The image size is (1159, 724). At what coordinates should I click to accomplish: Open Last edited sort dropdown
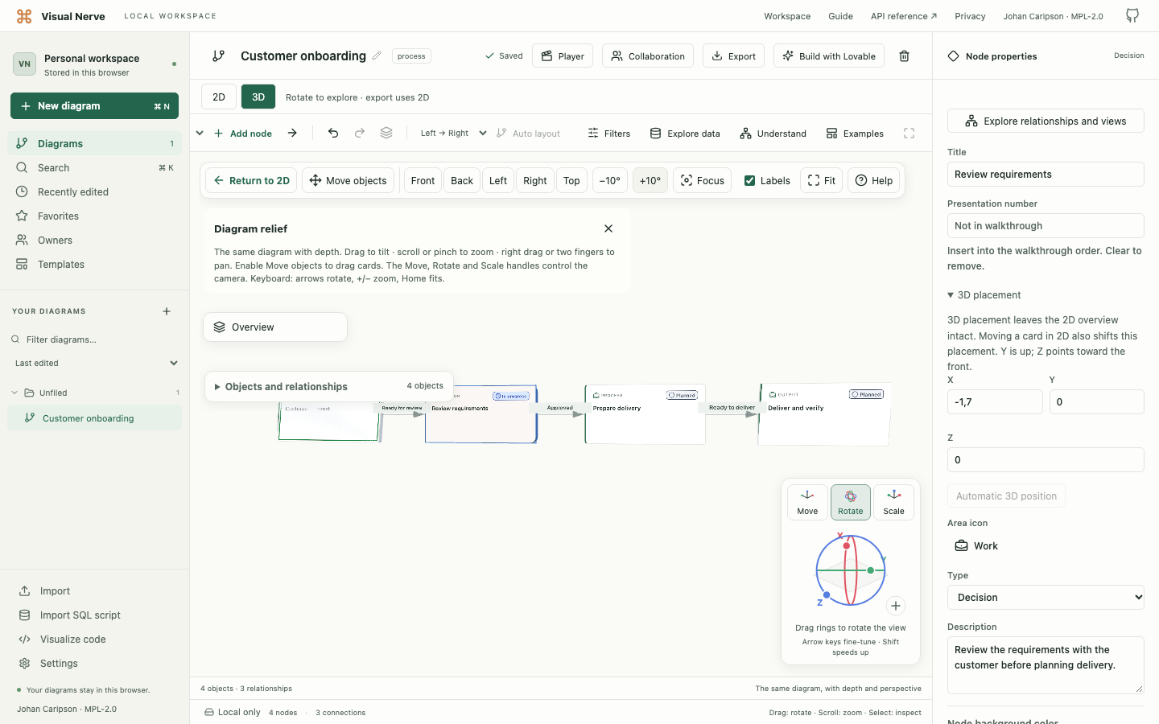(94, 364)
